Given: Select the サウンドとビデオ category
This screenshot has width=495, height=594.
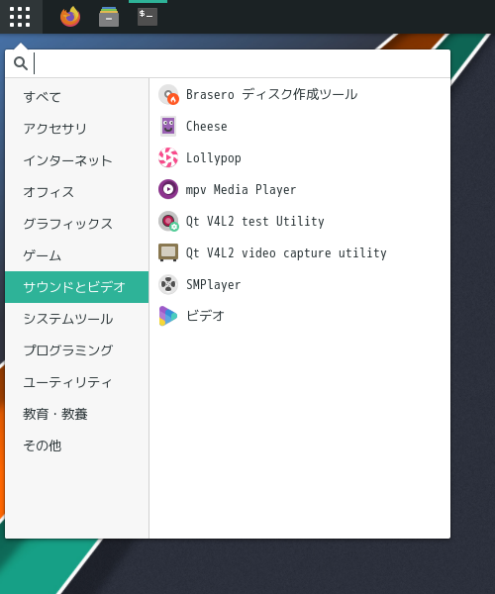Looking at the screenshot, I should click(x=77, y=287).
